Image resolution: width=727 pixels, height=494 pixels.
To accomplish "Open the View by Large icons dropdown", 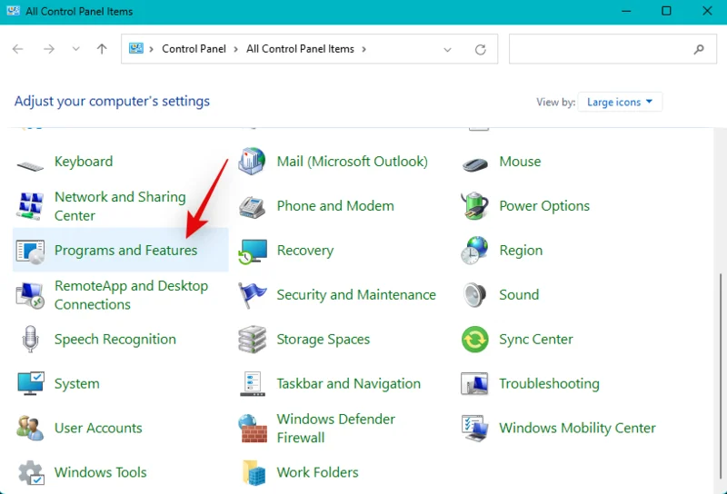I will [620, 102].
